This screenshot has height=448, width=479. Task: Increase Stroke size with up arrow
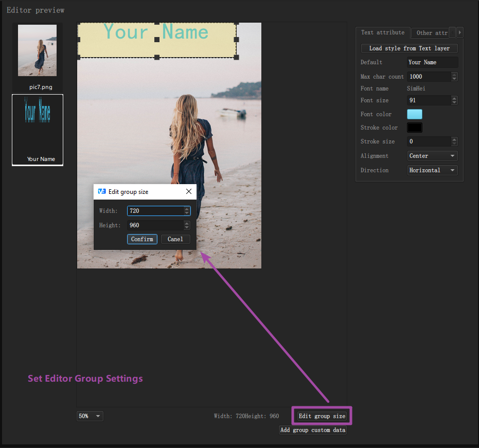[454, 139]
